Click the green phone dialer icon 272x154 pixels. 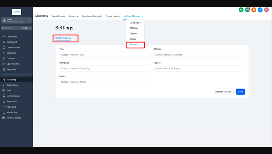[x=241, y=10]
